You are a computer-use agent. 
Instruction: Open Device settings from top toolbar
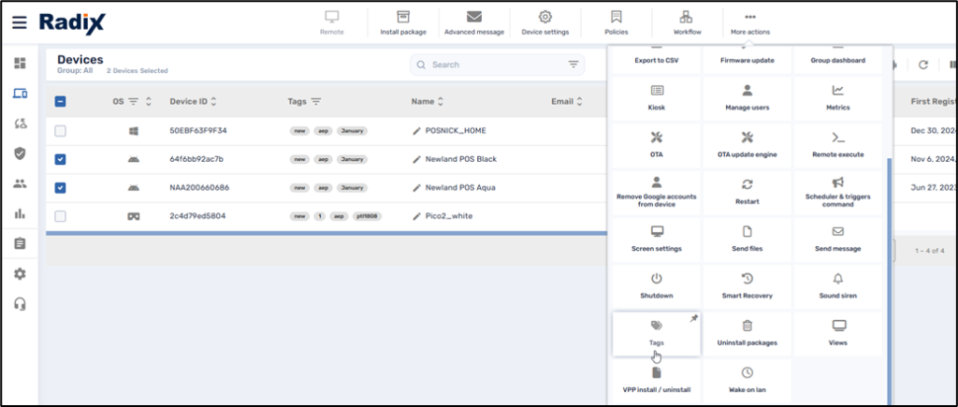544,22
